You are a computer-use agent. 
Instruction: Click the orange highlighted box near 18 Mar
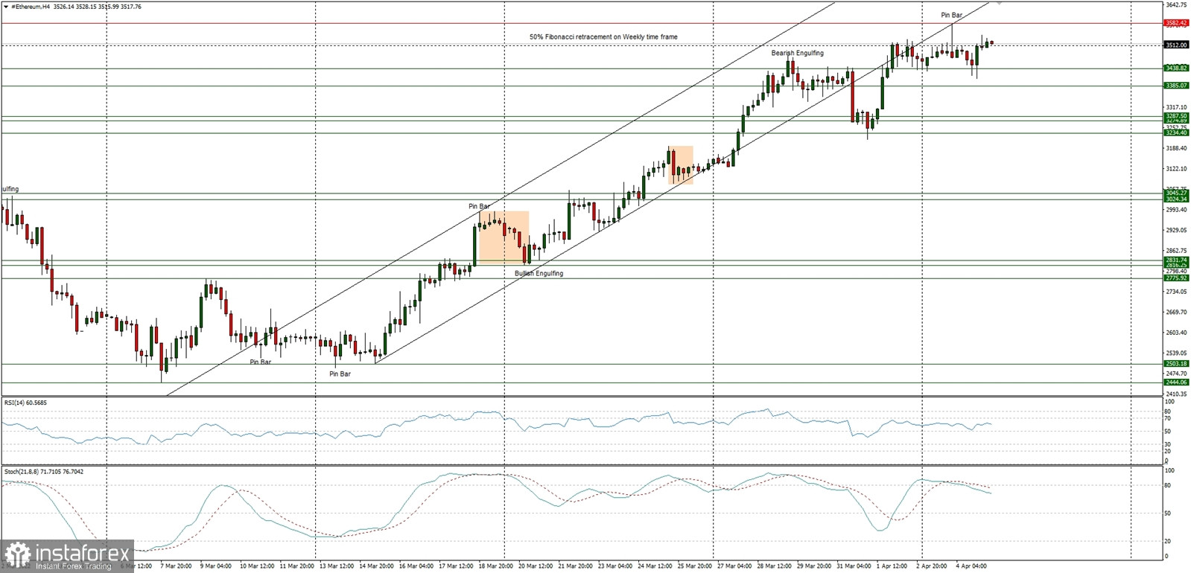(x=504, y=237)
